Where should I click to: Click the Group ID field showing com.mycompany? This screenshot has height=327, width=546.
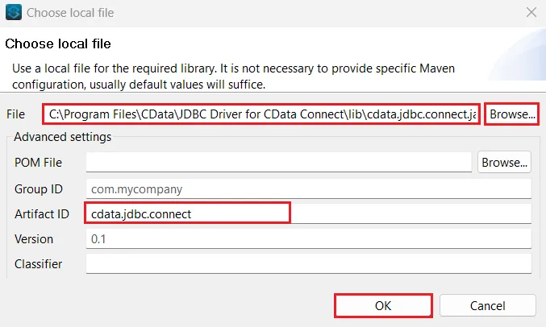(x=308, y=189)
